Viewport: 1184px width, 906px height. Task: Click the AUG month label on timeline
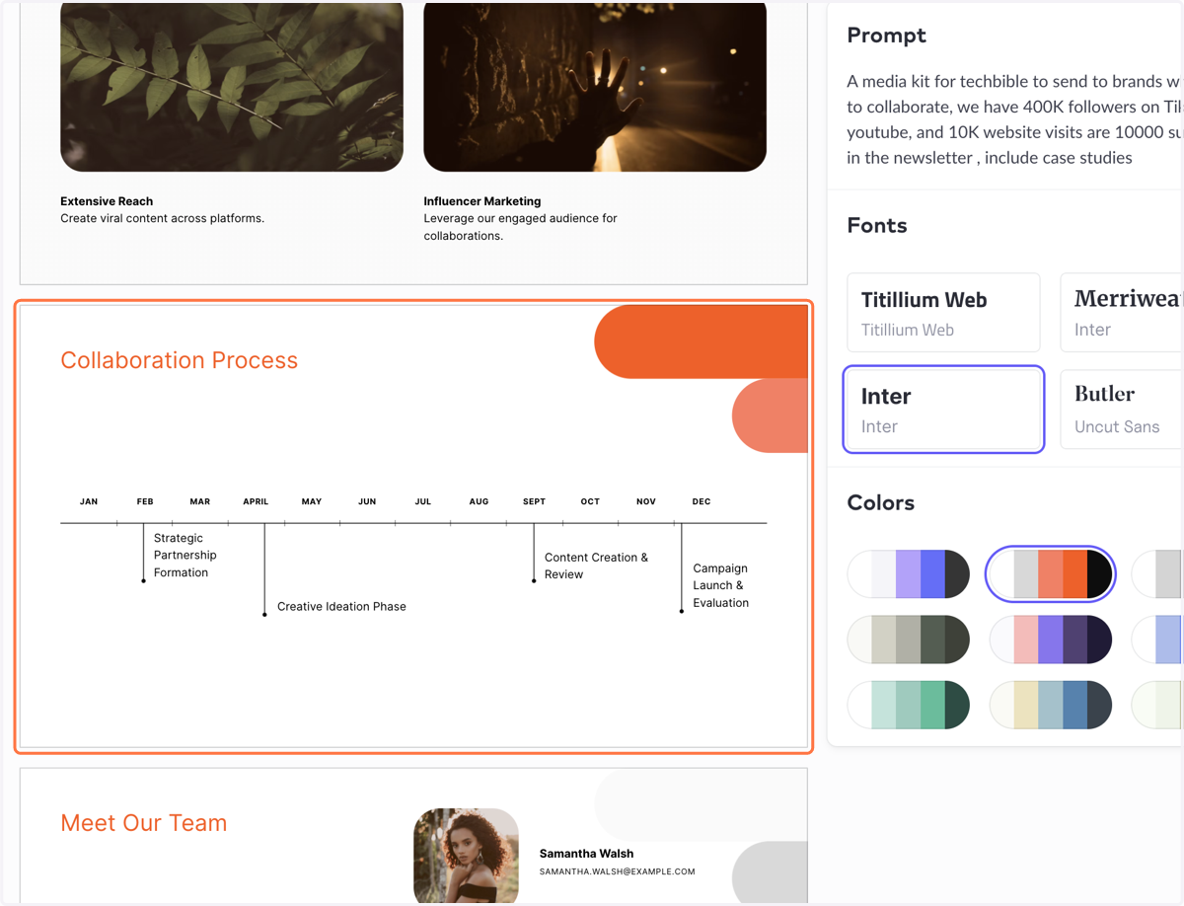(x=479, y=501)
